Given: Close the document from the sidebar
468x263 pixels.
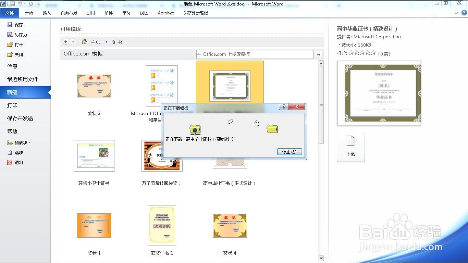Looking at the screenshot, I should [15, 54].
